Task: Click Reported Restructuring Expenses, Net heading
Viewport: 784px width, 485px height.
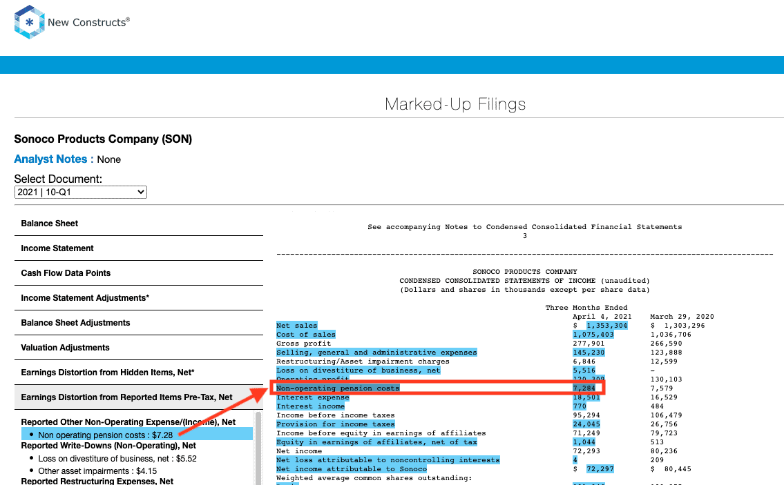Action: tap(97, 481)
